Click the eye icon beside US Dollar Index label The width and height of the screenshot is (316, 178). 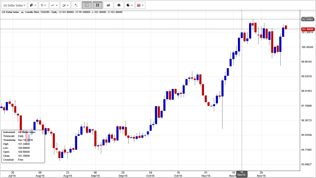(22, 12)
